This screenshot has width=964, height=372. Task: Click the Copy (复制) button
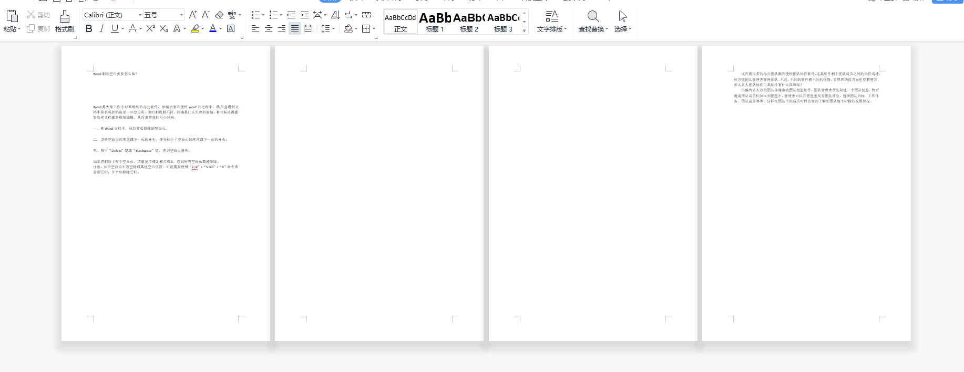point(38,29)
